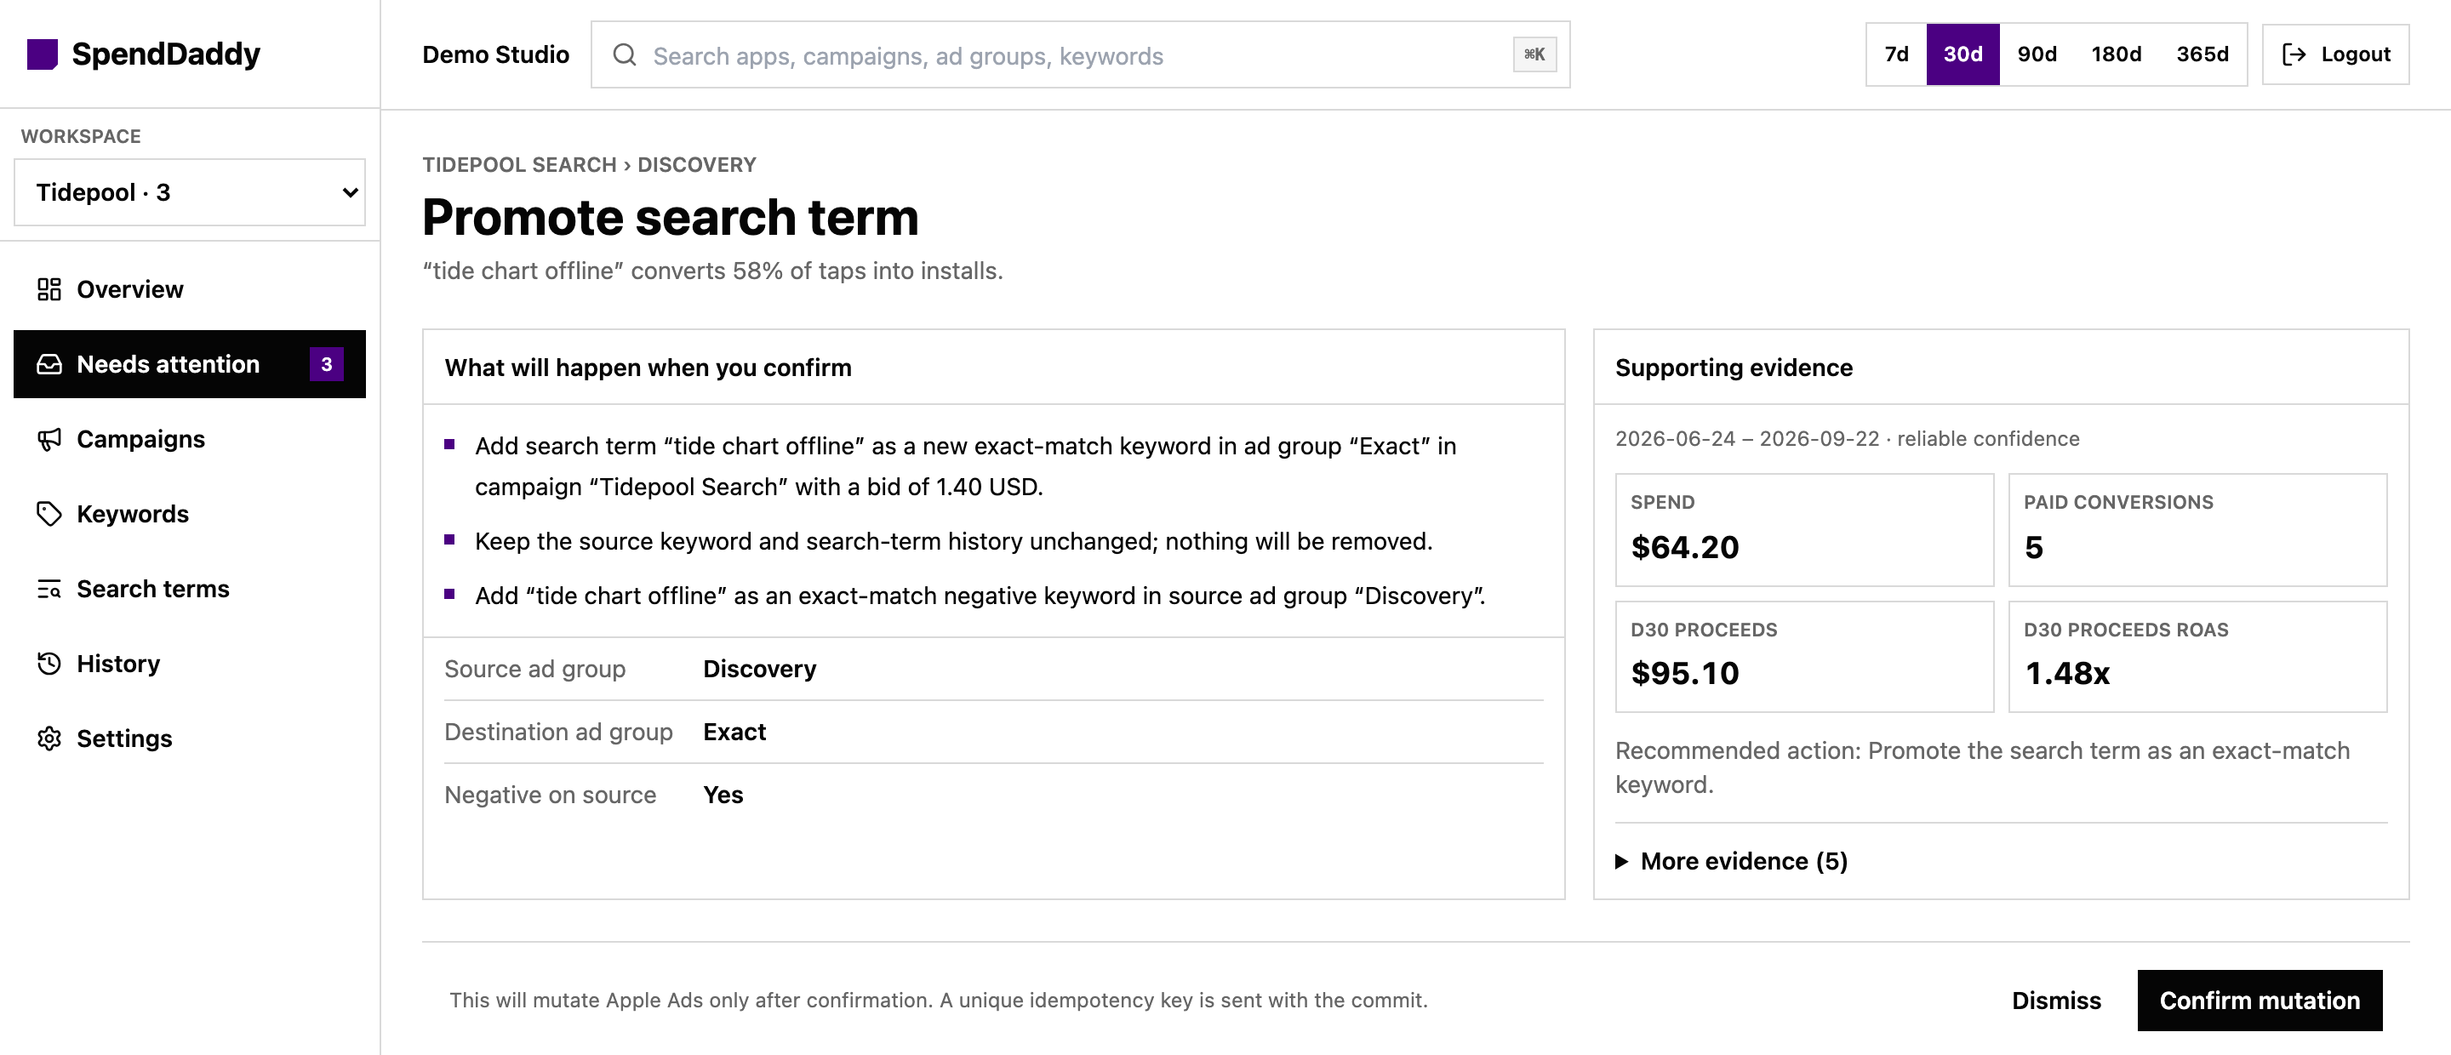Click the Campaigns megaphone icon
2451x1055 pixels.
point(49,440)
